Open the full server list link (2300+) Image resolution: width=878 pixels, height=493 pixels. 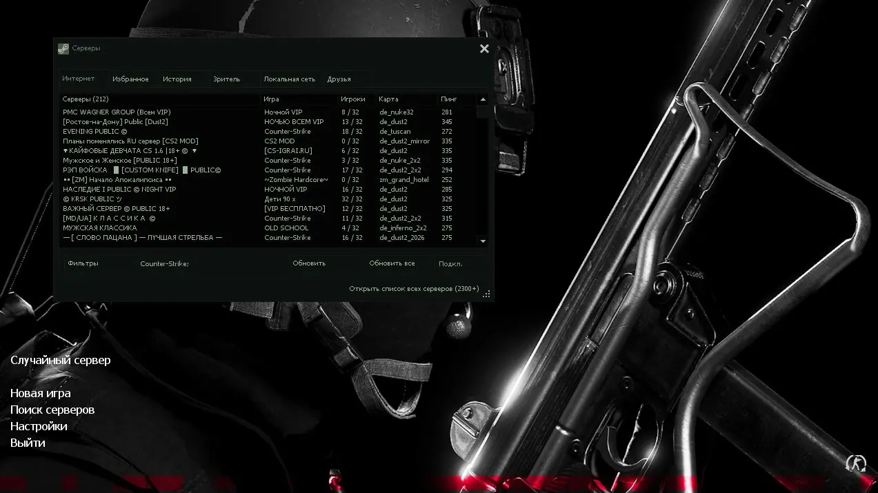(414, 289)
